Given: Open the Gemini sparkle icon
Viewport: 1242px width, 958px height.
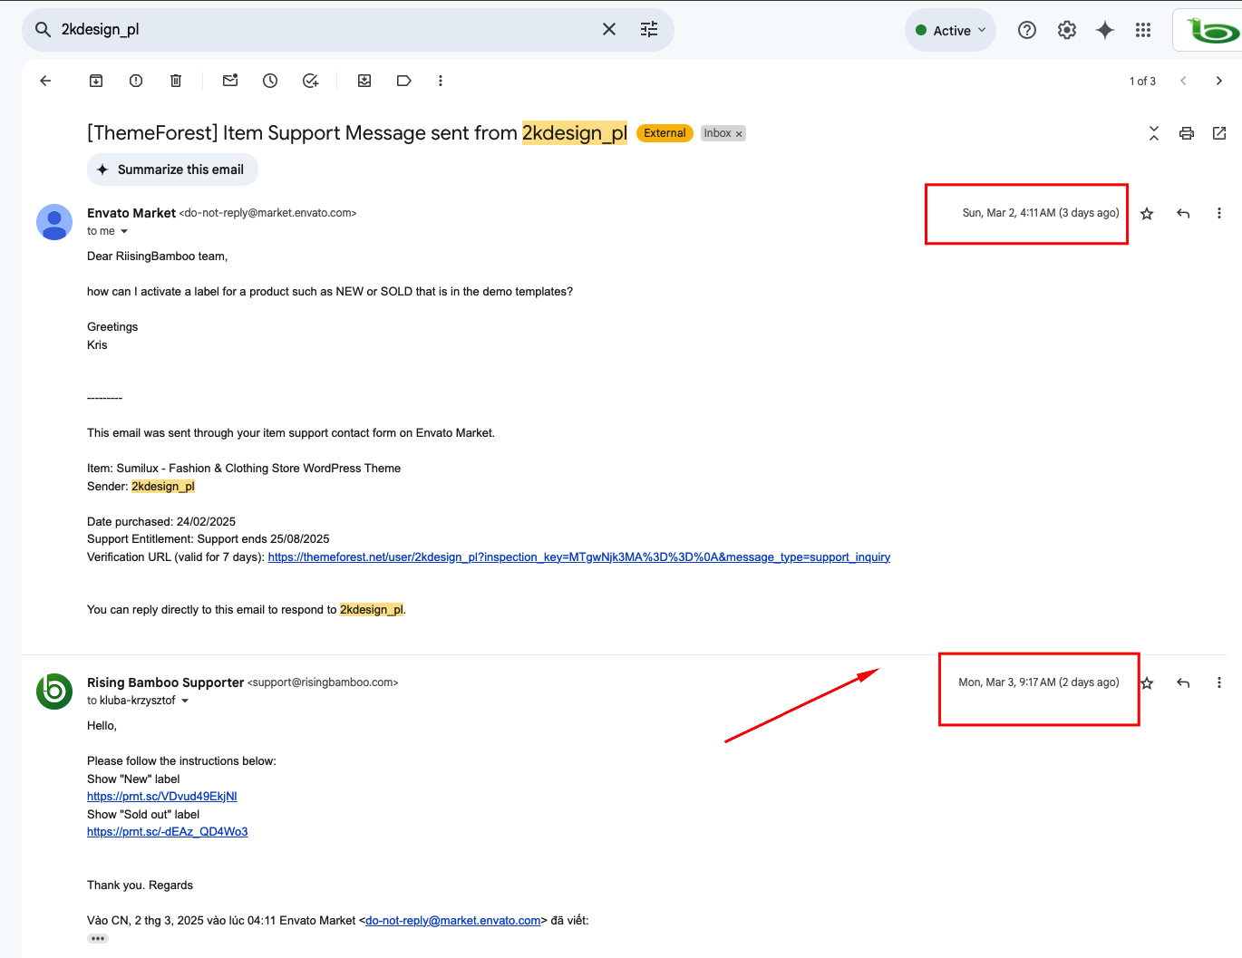Looking at the screenshot, I should pos(1105,30).
